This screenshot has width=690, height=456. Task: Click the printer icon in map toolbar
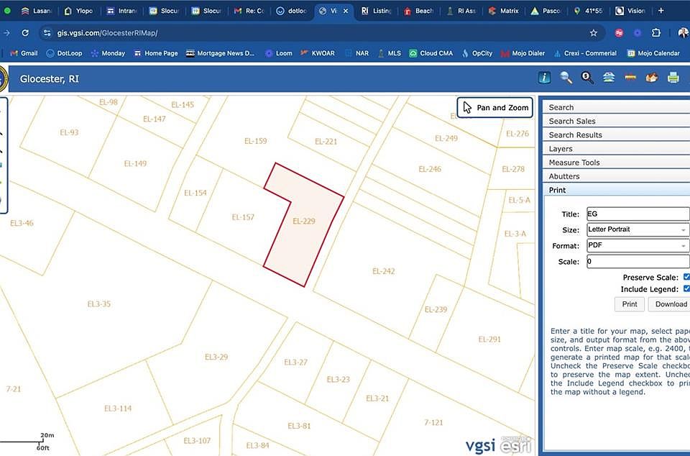pyautogui.click(x=673, y=78)
